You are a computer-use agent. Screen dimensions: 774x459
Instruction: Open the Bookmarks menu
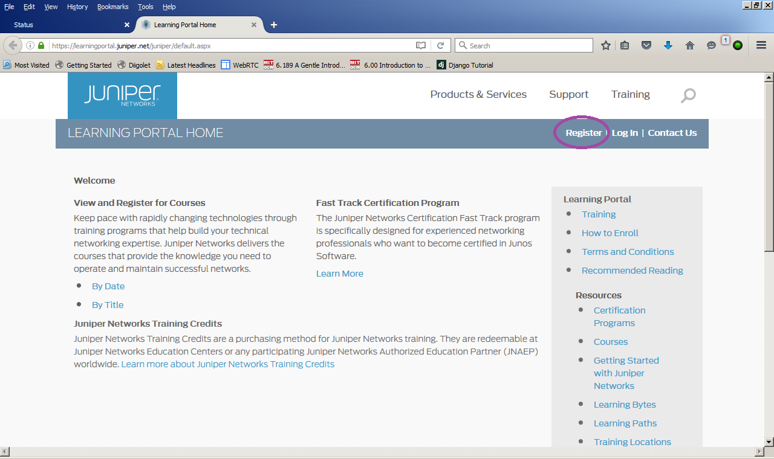point(112,7)
